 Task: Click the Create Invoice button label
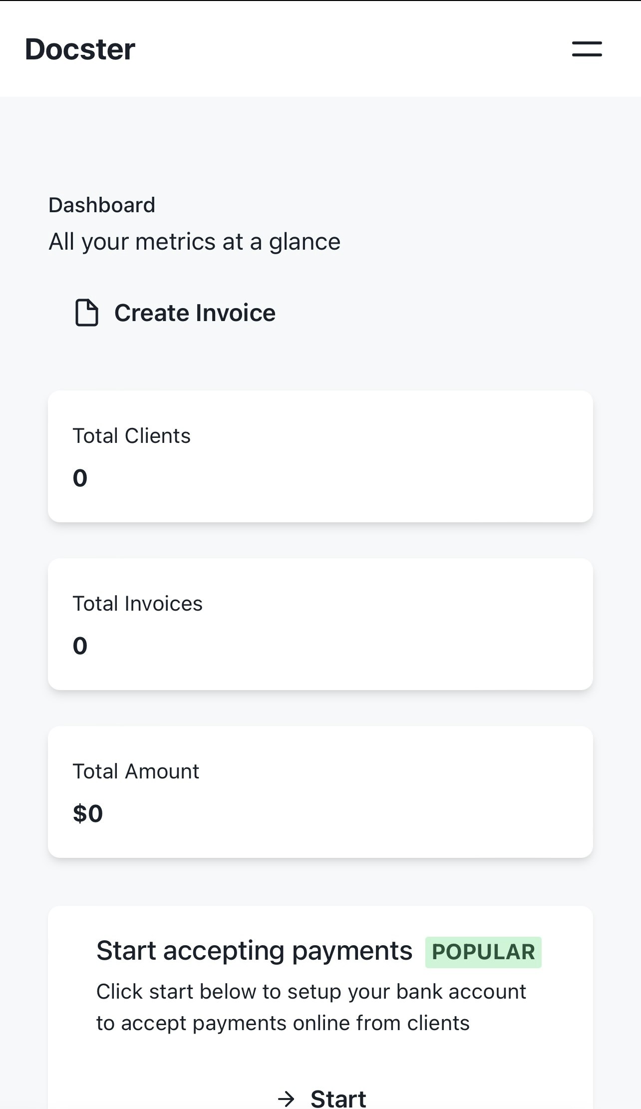click(195, 313)
